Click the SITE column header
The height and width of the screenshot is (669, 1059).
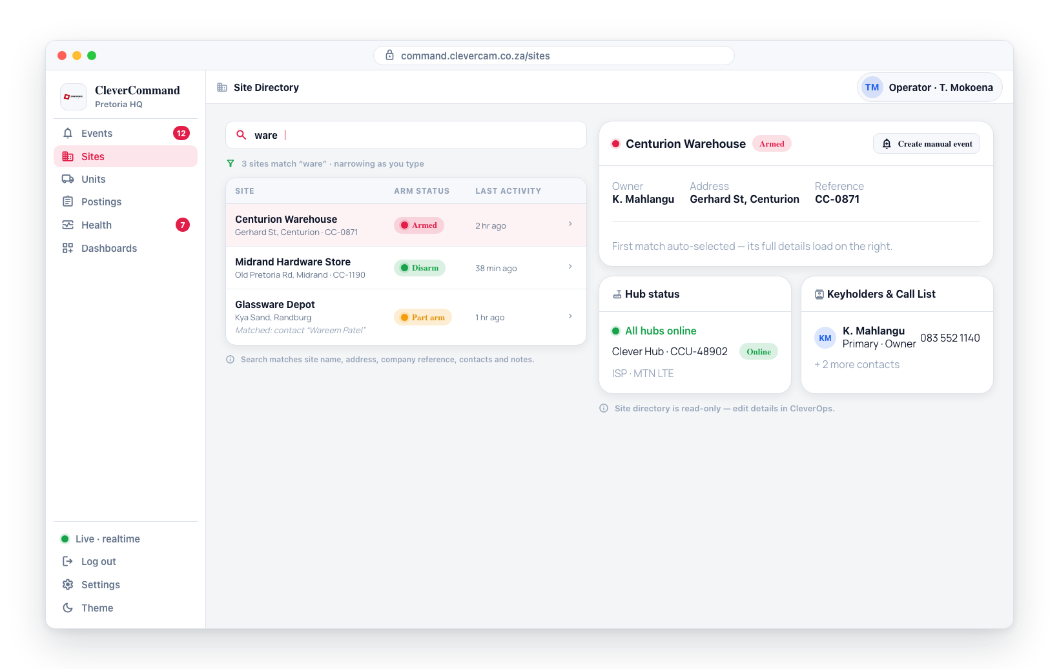coord(245,191)
